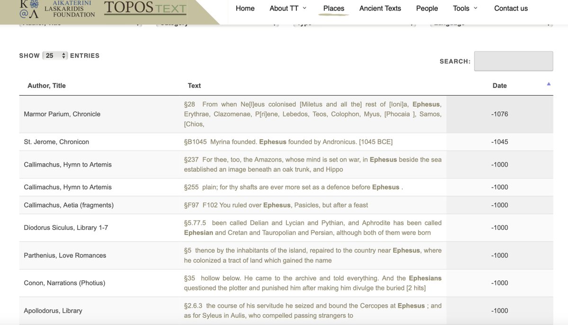This screenshot has height=325, width=568.
Task: Click the -1000 date for Conon, Narrations
Action: pos(499,283)
